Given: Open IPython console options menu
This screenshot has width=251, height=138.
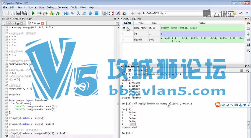Looking at the screenshot, I should coord(247,71).
